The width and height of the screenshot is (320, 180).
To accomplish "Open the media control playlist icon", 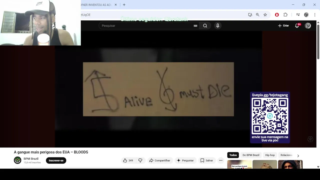I will coord(298,15).
